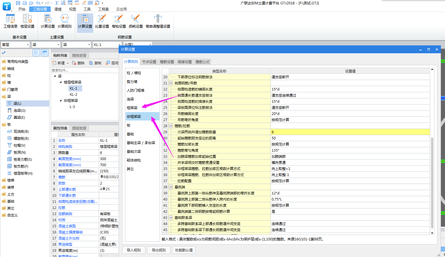Viewport: 445px width, 257px height.
Task: Select KL-2 in component tree
Action: point(73,94)
